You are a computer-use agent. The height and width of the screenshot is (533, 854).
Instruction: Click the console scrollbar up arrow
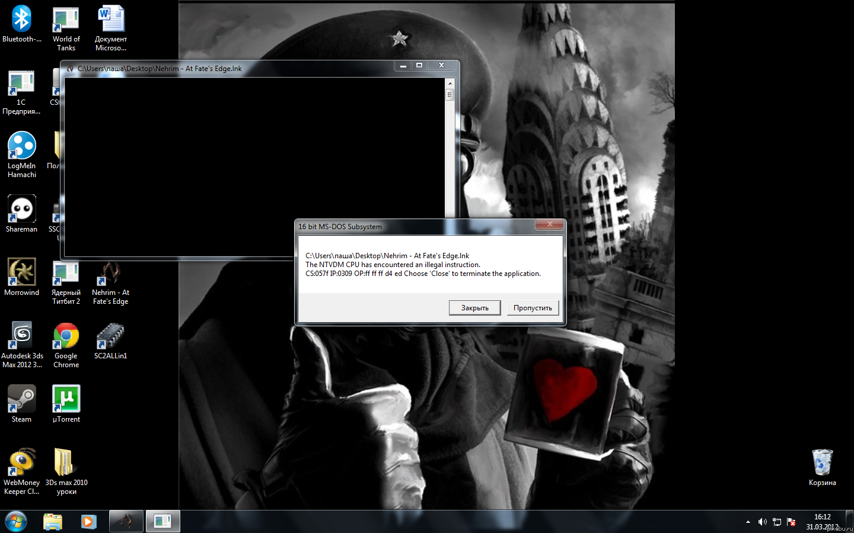click(450, 84)
